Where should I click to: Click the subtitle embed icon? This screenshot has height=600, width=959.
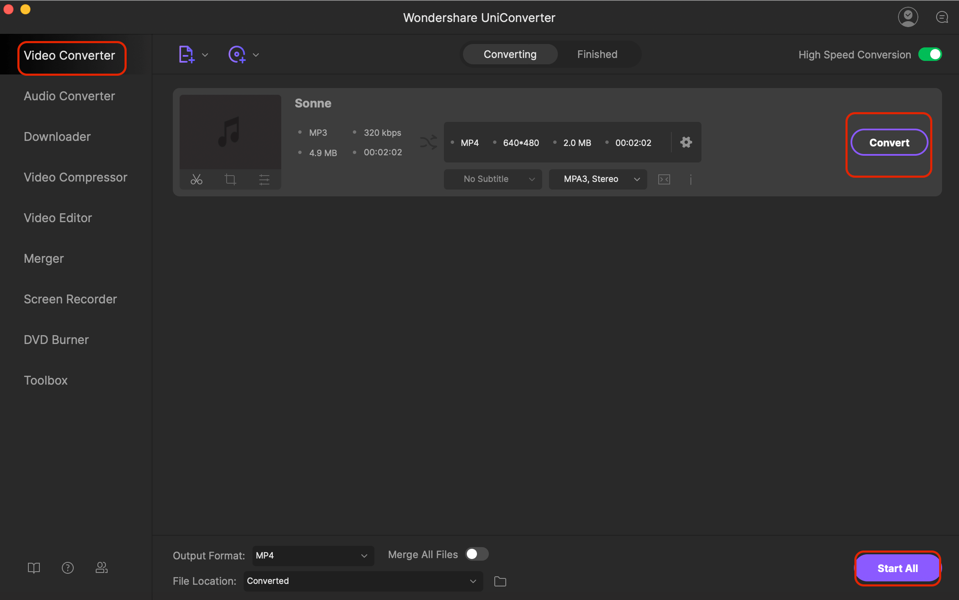(x=664, y=178)
